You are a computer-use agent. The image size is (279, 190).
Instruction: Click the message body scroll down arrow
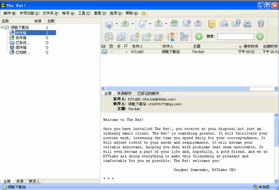click(x=276, y=181)
